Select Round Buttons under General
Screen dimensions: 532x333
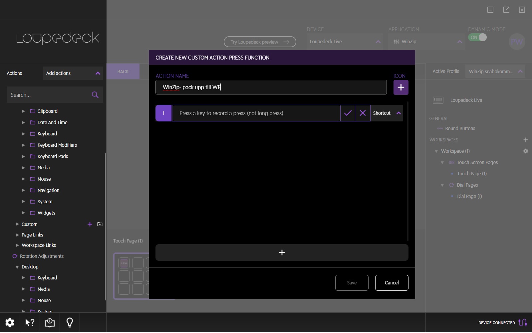pyautogui.click(x=460, y=128)
